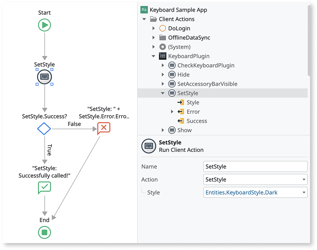Select the KeyboardPlugin tree label
This screenshot has width=317, height=250.
coord(189,56)
